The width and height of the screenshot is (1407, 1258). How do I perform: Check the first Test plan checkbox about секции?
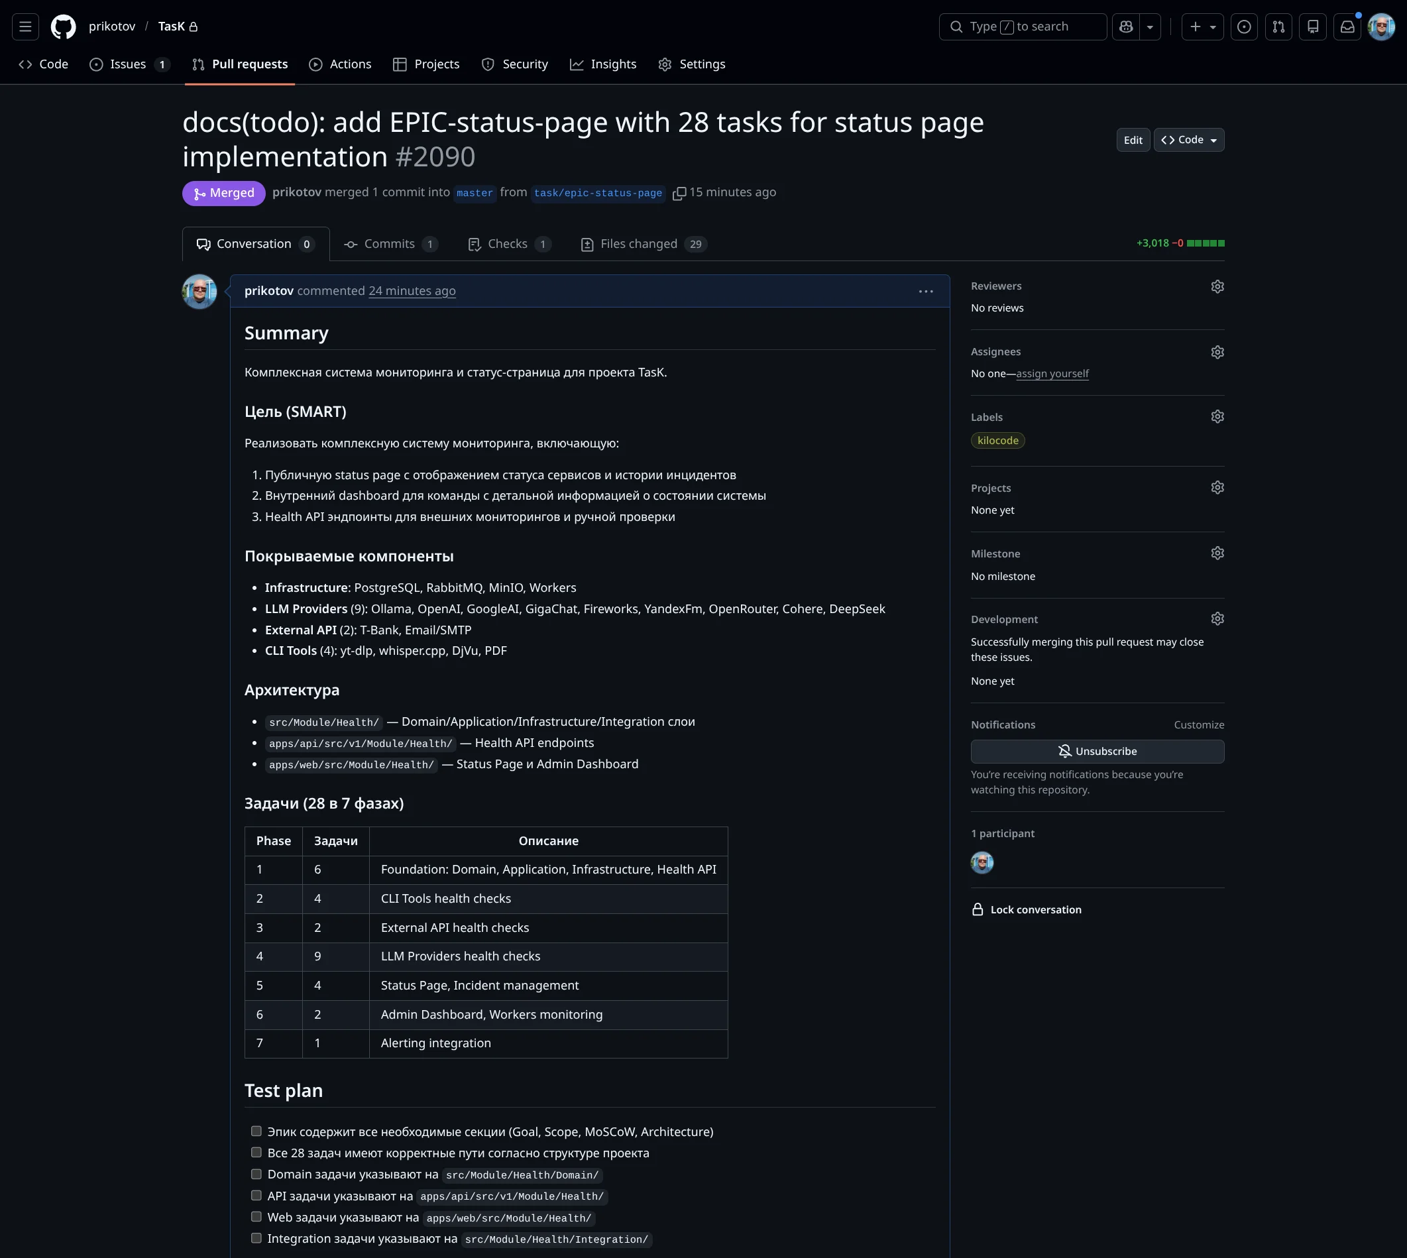(256, 1131)
